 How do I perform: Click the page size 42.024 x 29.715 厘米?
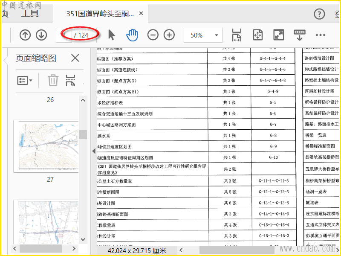tap(137, 251)
